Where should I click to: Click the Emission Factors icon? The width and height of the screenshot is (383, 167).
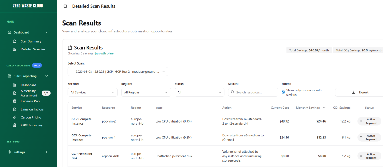[14, 109]
